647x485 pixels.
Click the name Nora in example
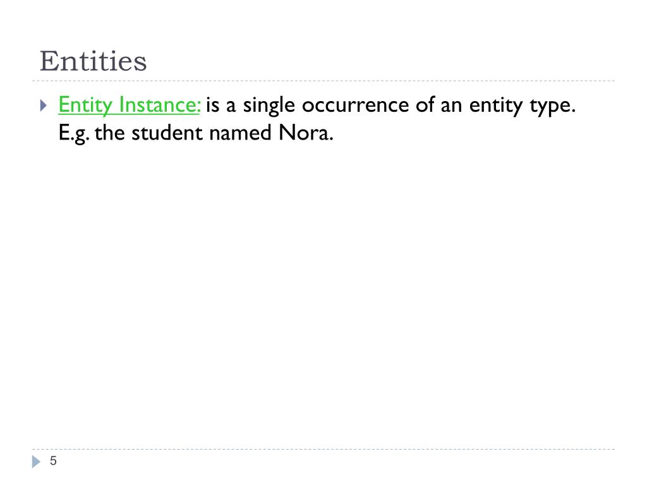click(306, 133)
